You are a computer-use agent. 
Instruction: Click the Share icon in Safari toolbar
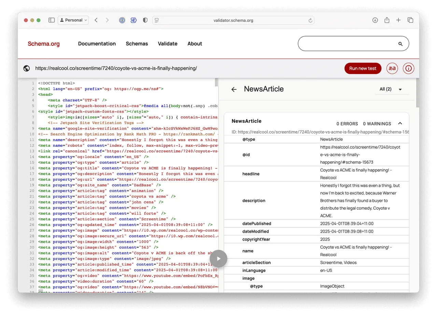point(387,20)
